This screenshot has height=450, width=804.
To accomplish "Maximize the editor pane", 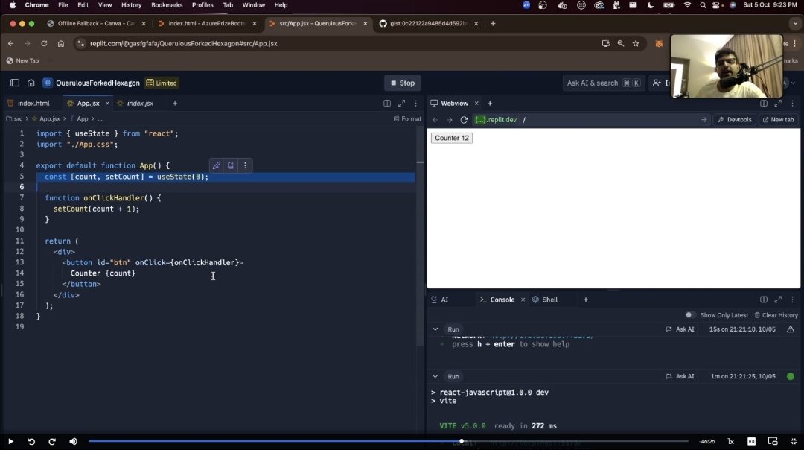I will point(401,103).
